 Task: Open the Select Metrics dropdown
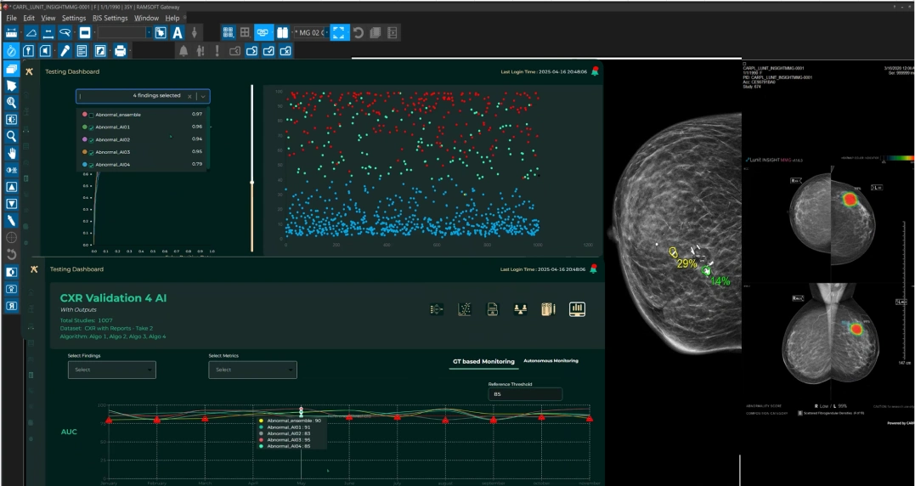252,370
